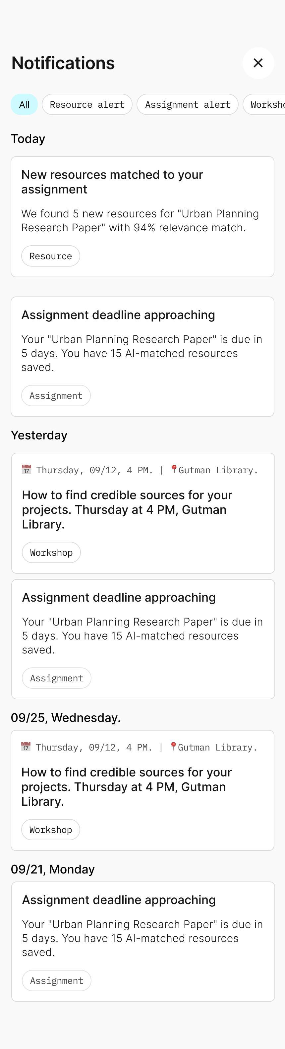
Task: Click the calendar icon in Yesterday's workshop card
Action: point(27,470)
